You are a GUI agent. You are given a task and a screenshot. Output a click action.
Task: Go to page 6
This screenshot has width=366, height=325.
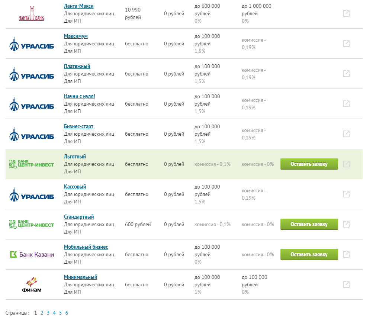pyautogui.click(x=67, y=313)
